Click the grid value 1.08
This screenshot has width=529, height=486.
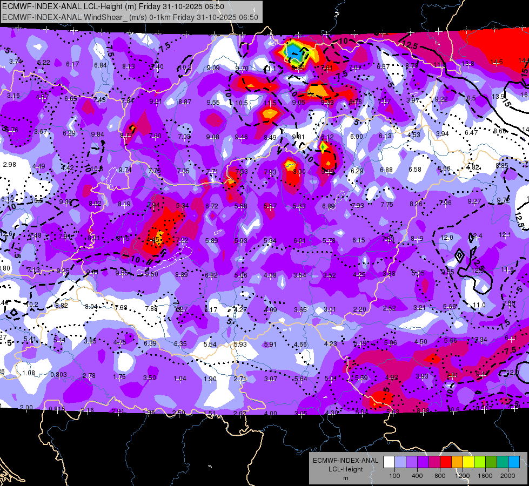click(x=29, y=373)
